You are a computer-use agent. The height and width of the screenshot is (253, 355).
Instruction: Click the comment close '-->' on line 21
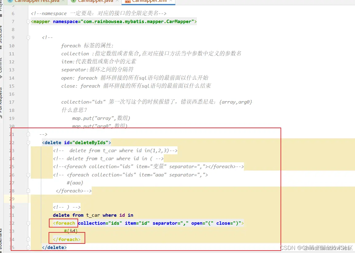click(x=43, y=134)
